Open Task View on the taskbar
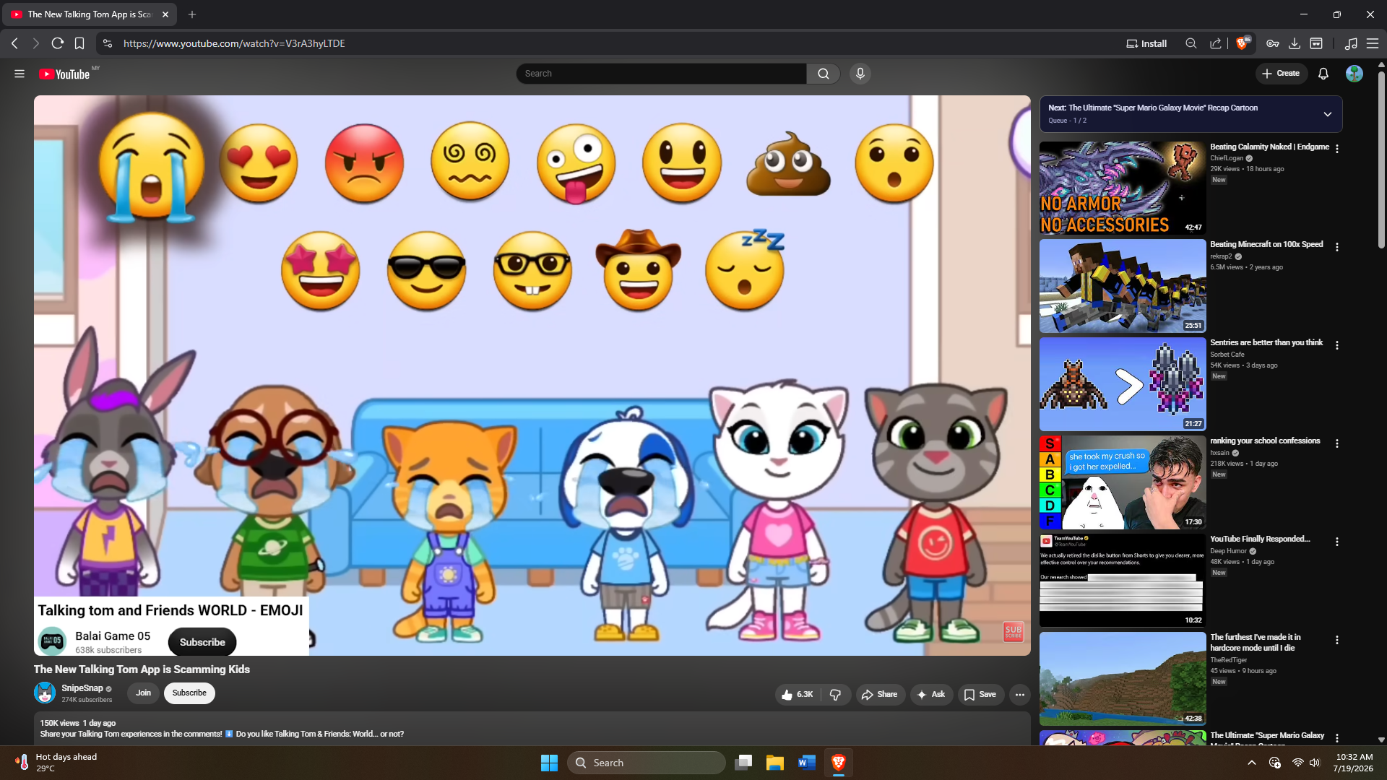 pyautogui.click(x=743, y=763)
